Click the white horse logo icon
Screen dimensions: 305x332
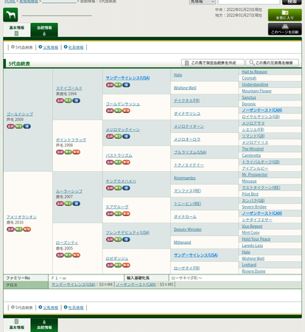[x=10, y=15]
